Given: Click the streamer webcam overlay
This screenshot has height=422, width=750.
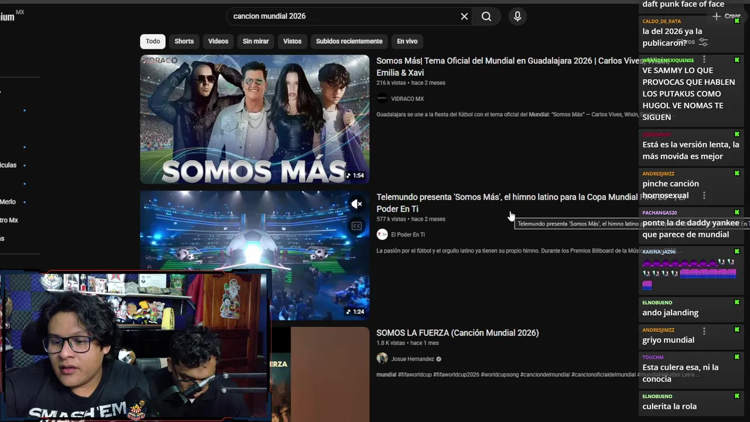Looking at the screenshot, I should pyautogui.click(x=135, y=346).
